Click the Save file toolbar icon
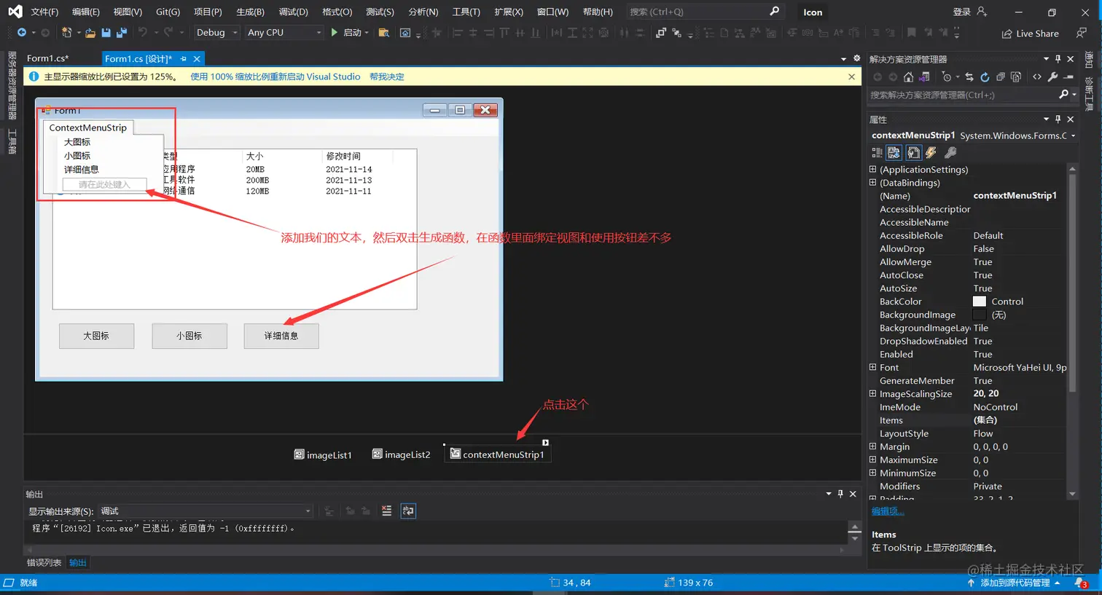The image size is (1102, 595). [x=106, y=33]
